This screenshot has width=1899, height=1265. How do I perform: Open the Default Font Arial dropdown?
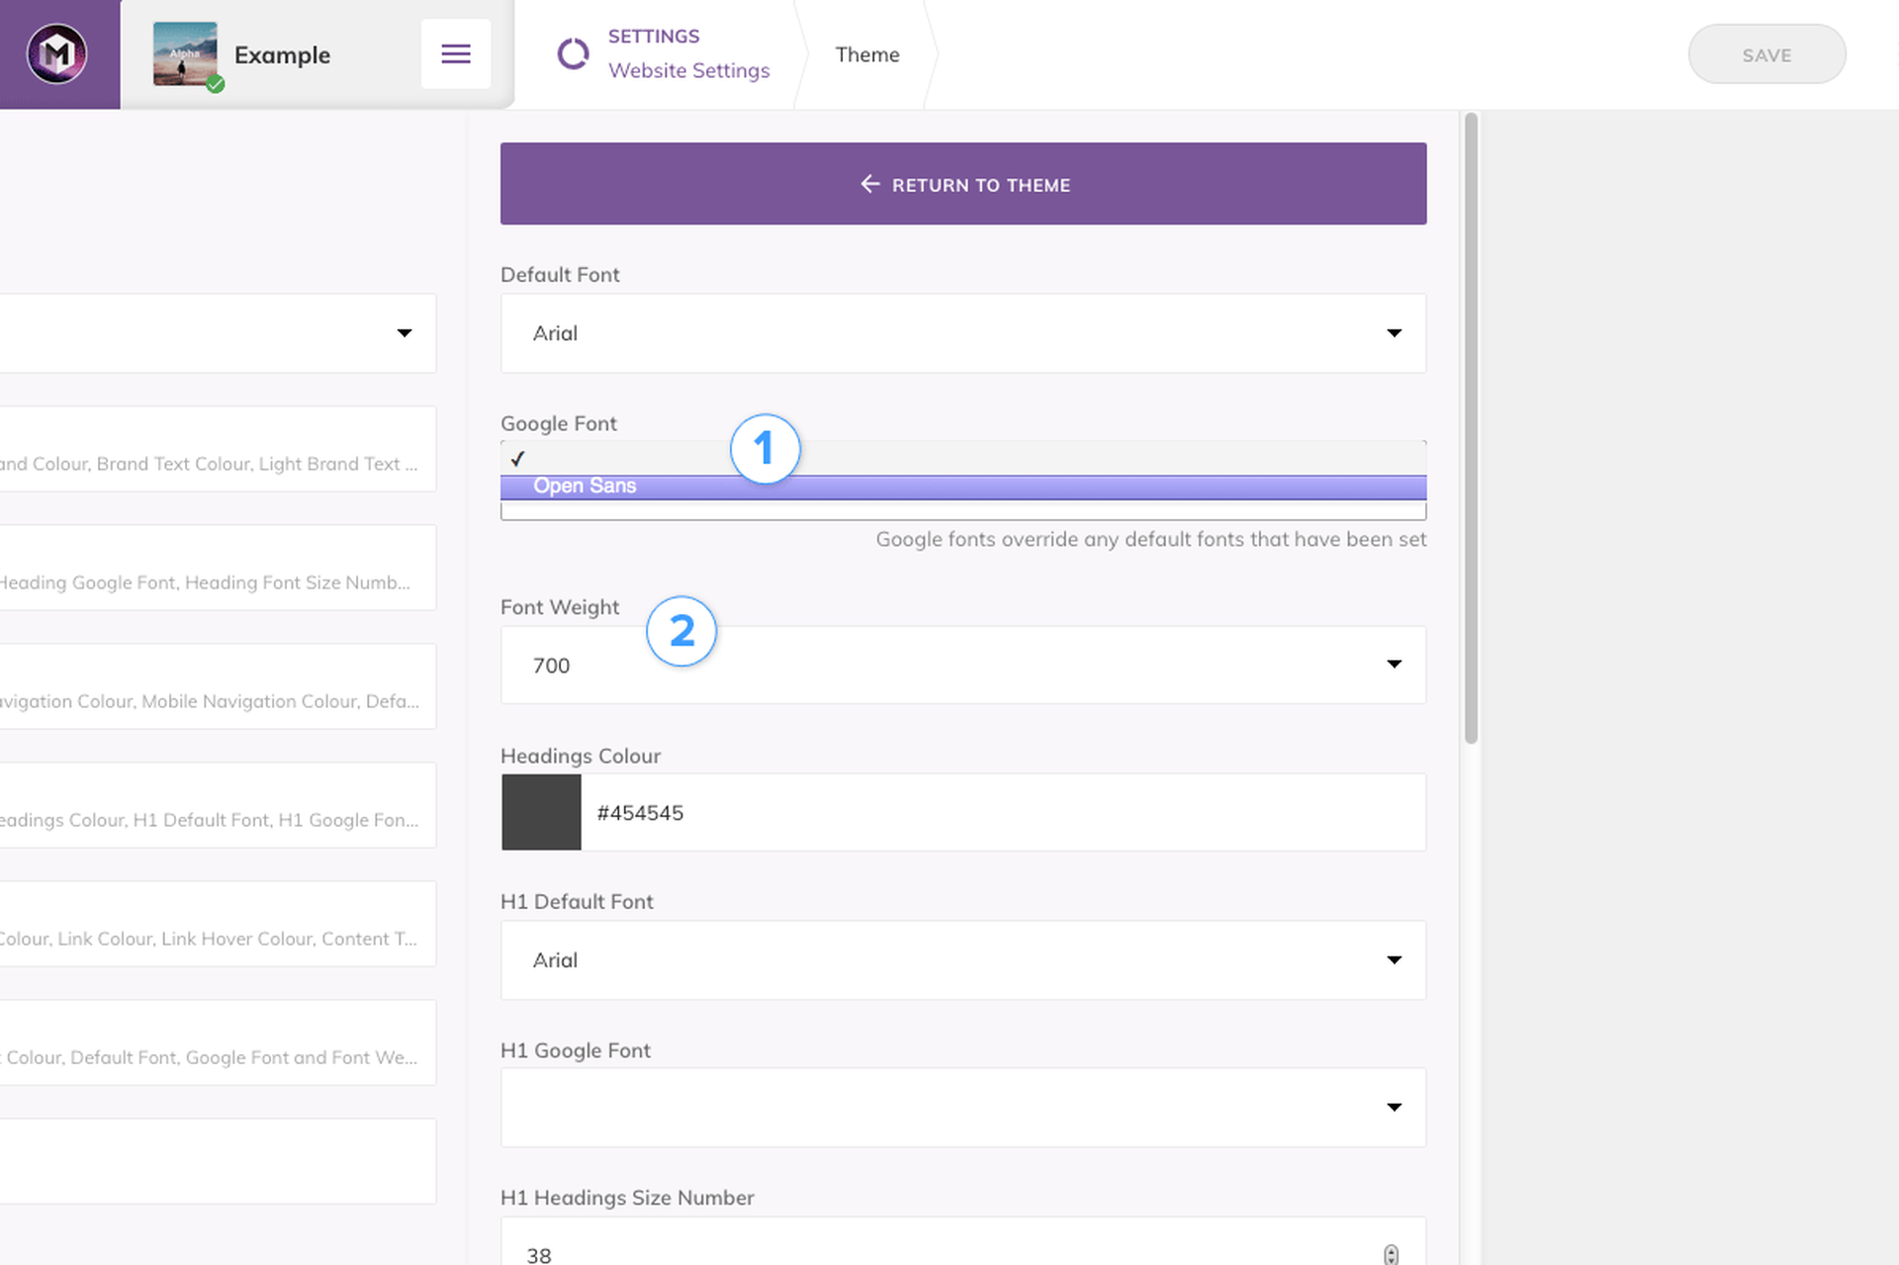(x=963, y=333)
